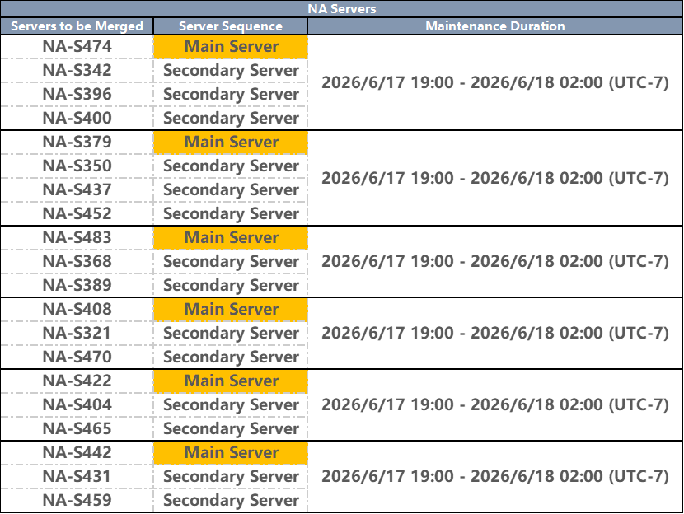
Task: Select Main Server cell for NA-S474
Action: (231, 47)
